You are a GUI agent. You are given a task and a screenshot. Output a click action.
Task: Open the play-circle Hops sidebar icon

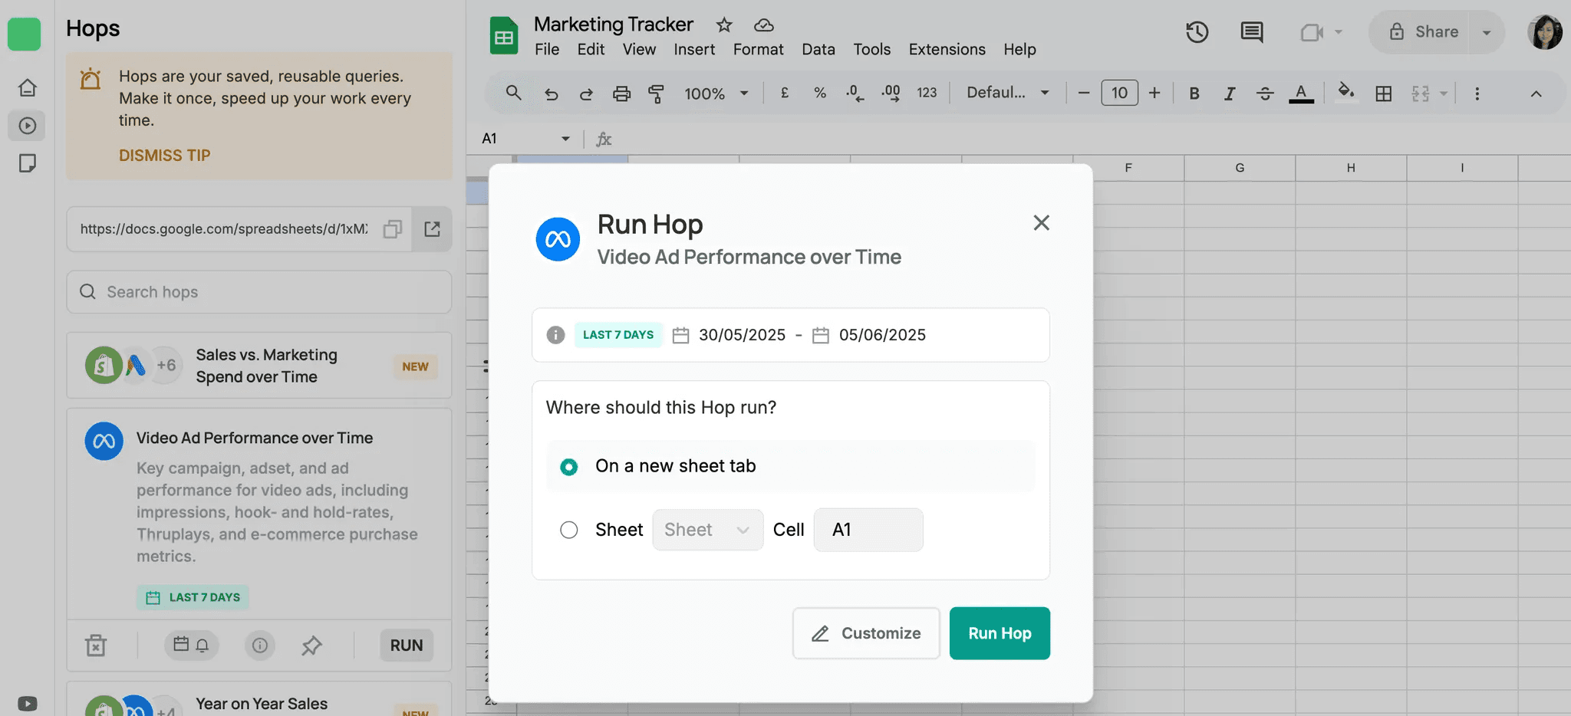(28, 126)
